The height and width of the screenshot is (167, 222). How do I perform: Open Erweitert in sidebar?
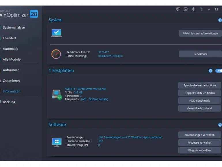click(x=9, y=38)
